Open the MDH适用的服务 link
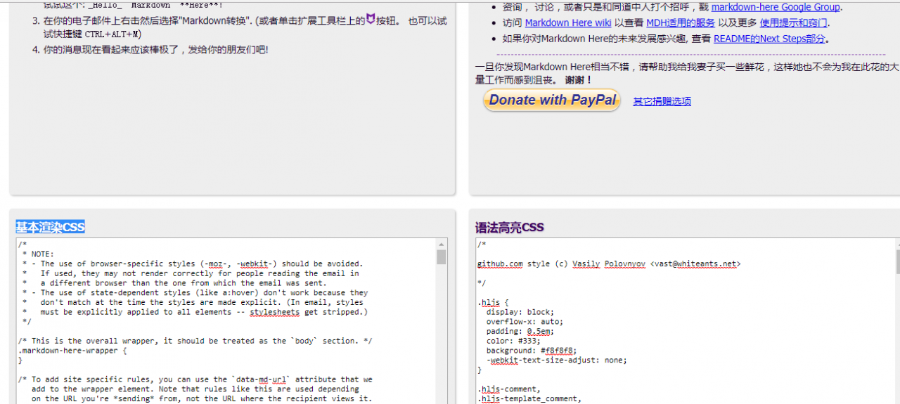The height and width of the screenshot is (404, 900). (681, 22)
